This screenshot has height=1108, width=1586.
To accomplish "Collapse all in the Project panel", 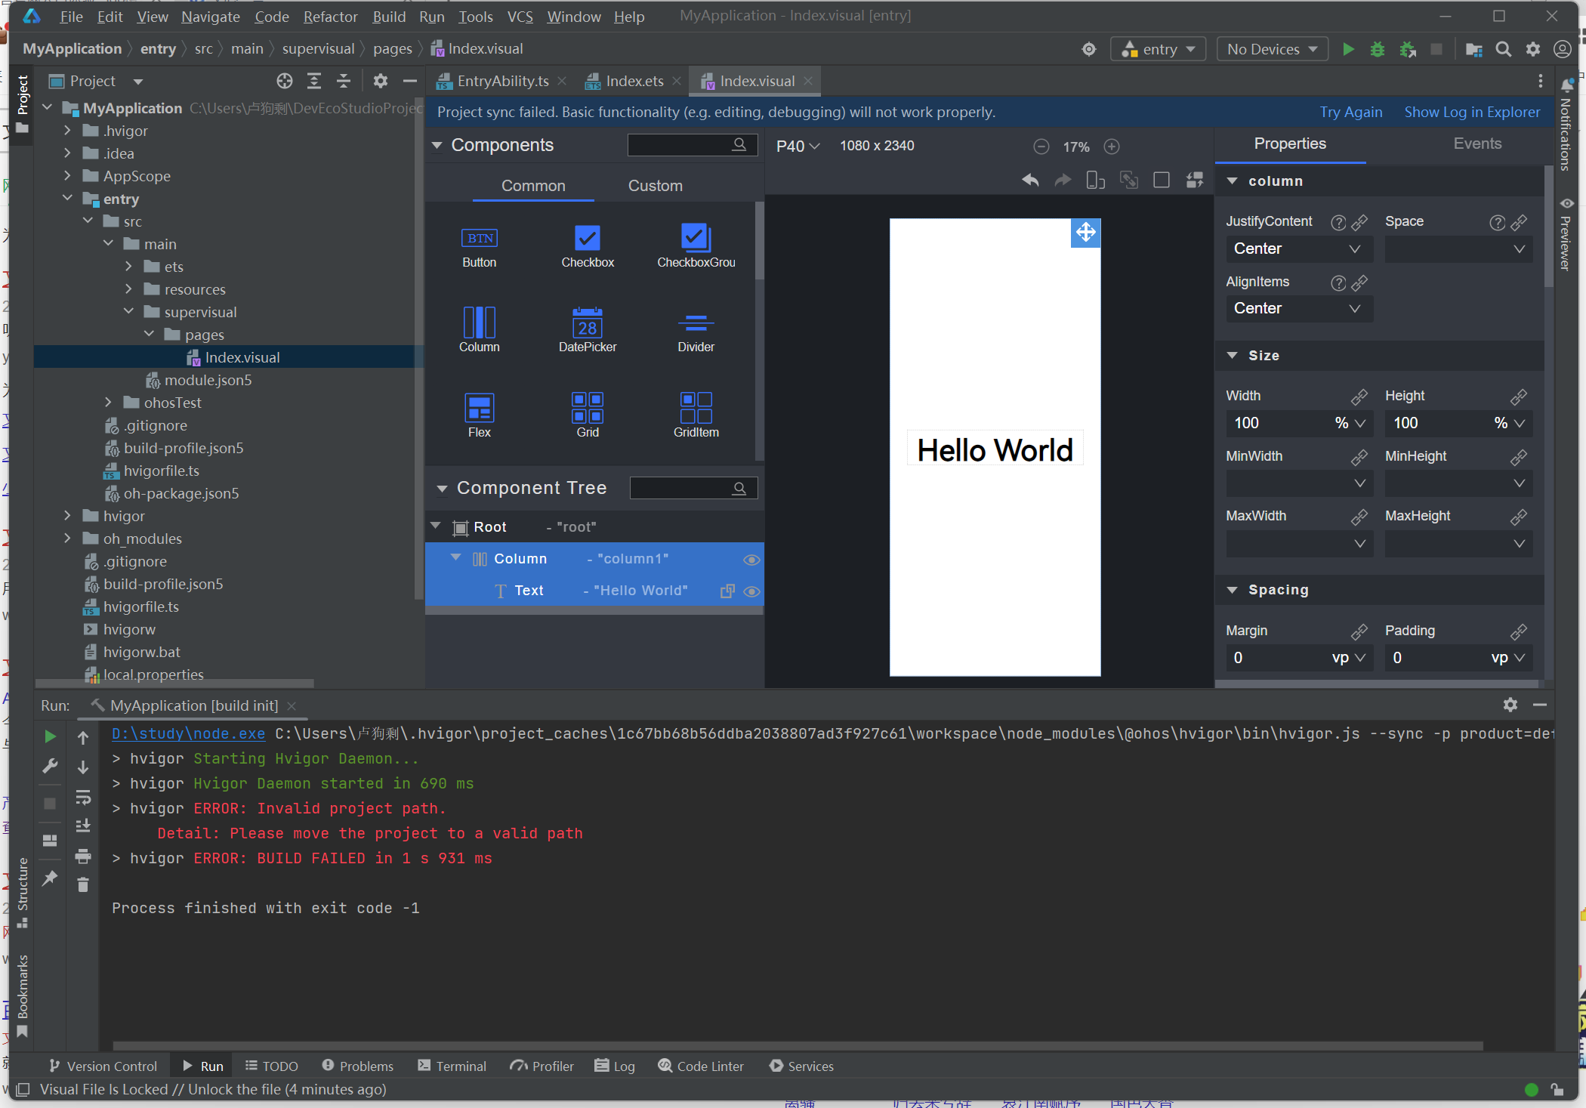I will (x=344, y=81).
